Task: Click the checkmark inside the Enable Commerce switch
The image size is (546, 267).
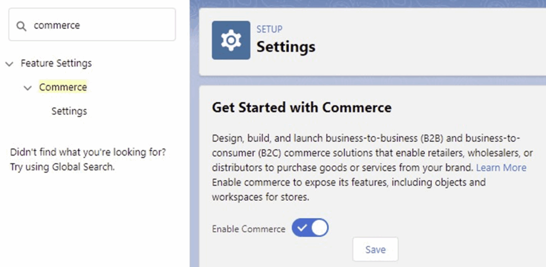Action: (302, 229)
